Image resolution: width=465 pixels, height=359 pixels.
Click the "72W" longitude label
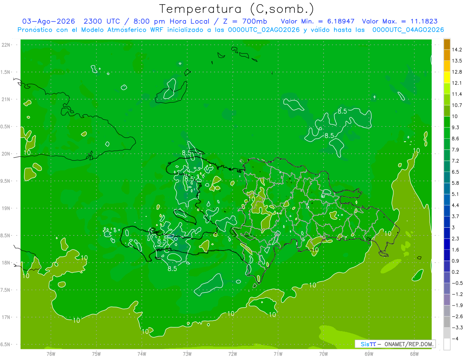[232, 354]
